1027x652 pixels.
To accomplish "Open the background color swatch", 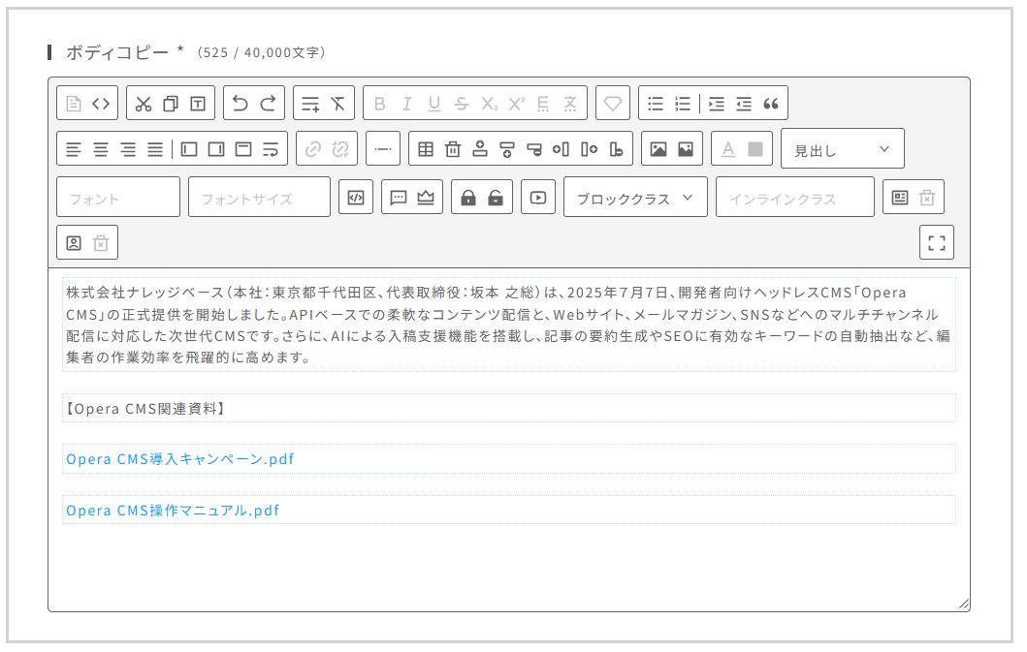I will coord(755,149).
